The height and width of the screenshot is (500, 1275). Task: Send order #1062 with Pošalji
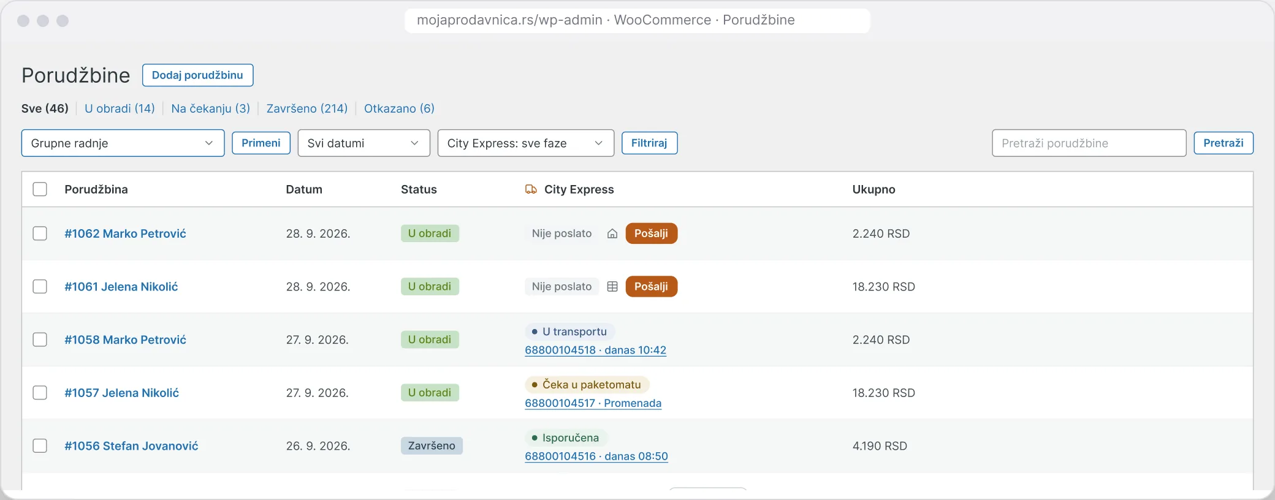click(651, 233)
